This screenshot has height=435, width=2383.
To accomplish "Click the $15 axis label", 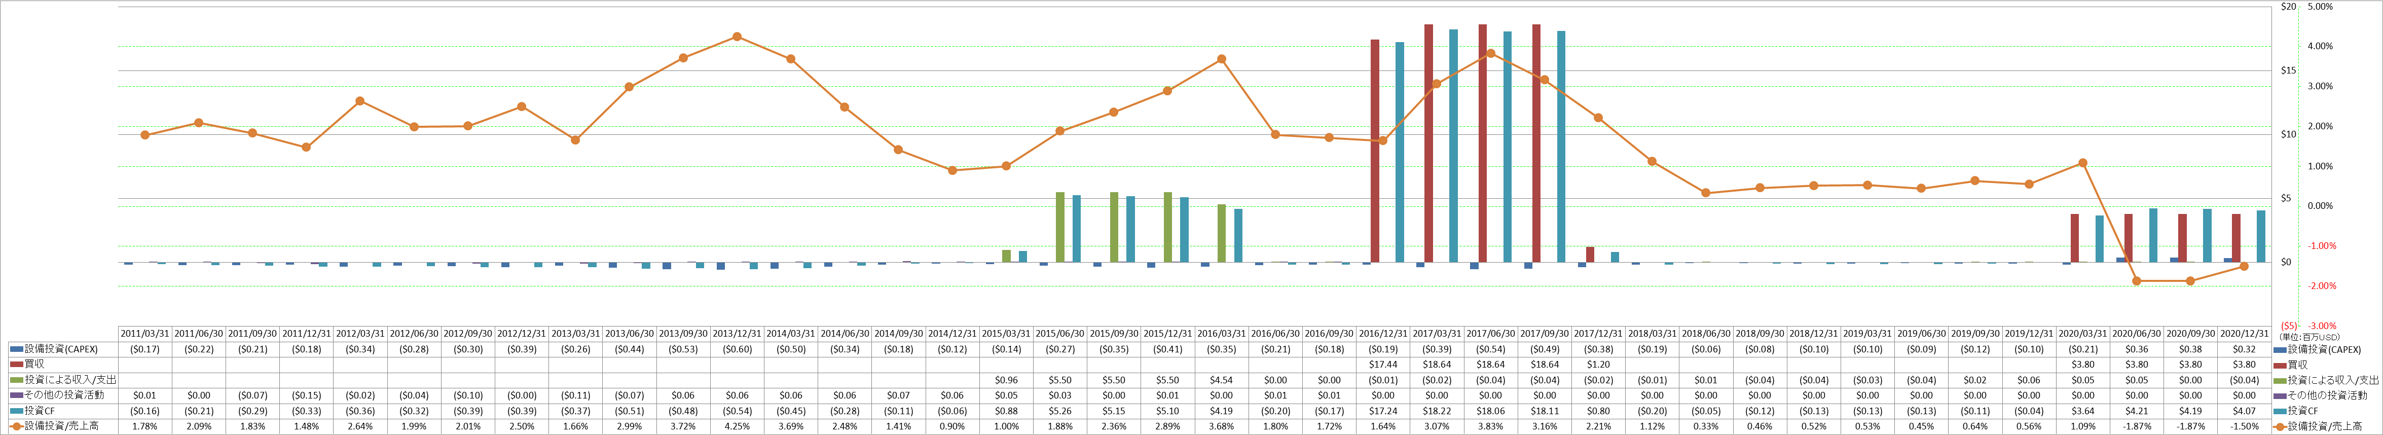I will 2289,70.
